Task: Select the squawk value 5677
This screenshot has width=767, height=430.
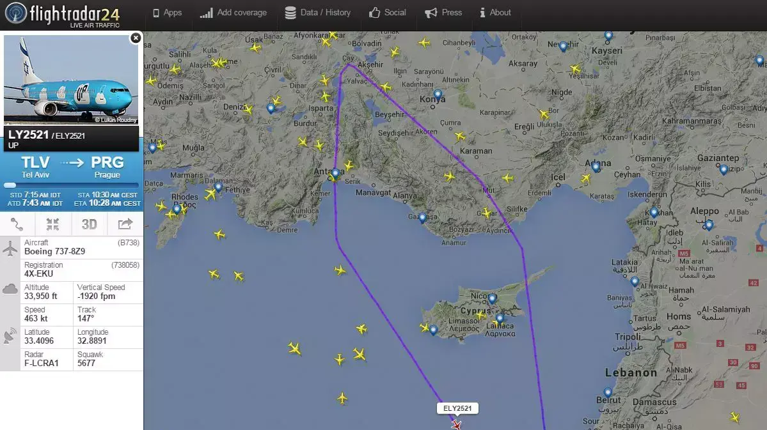Action: click(86, 363)
